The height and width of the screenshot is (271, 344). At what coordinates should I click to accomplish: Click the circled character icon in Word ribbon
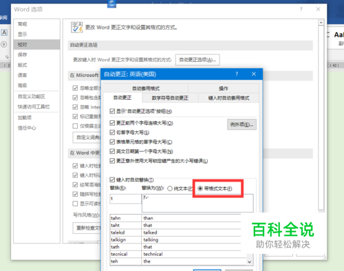point(4,44)
